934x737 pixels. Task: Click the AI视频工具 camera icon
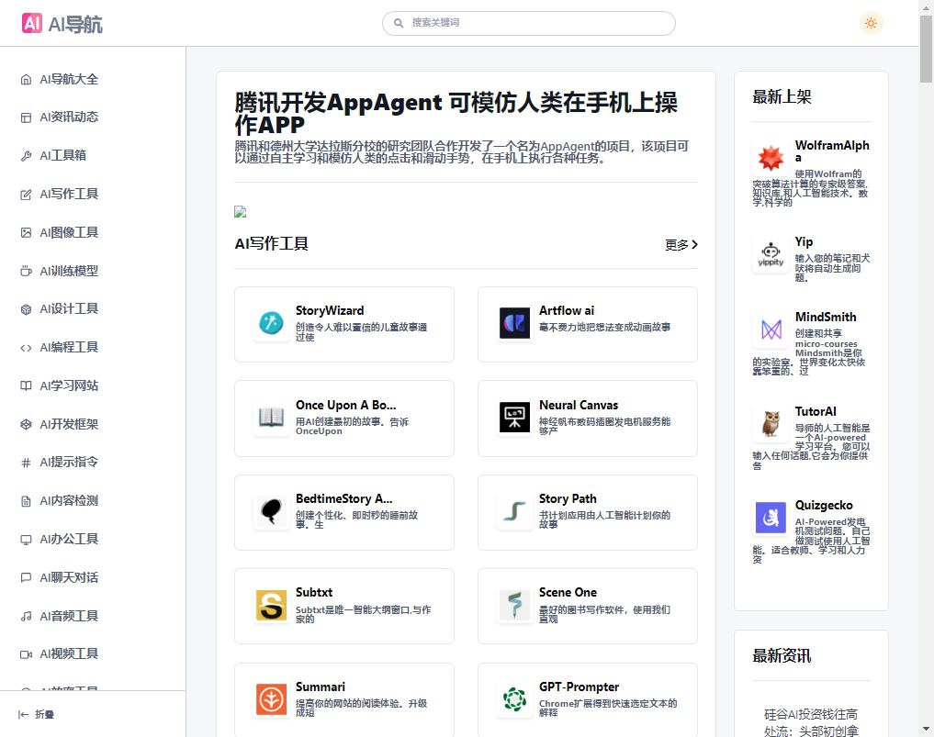(26, 654)
